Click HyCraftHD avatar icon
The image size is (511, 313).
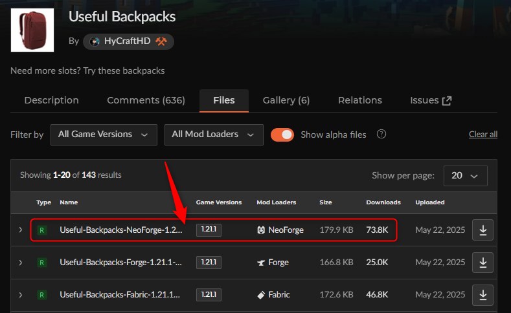pyautogui.click(x=95, y=41)
